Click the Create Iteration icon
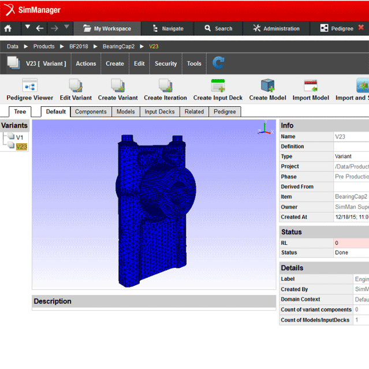 pyautogui.click(x=165, y=85)
